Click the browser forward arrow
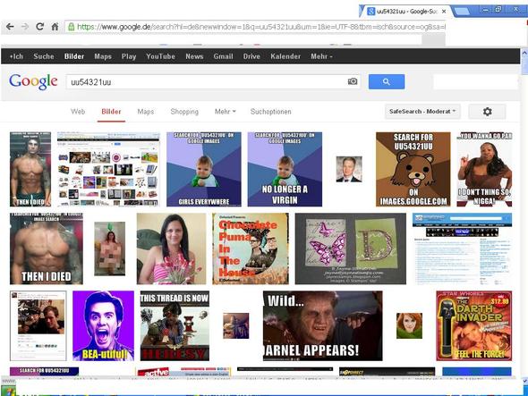This screenshot has height=396, width=528. pyautogui.click(x=25, y=27)
